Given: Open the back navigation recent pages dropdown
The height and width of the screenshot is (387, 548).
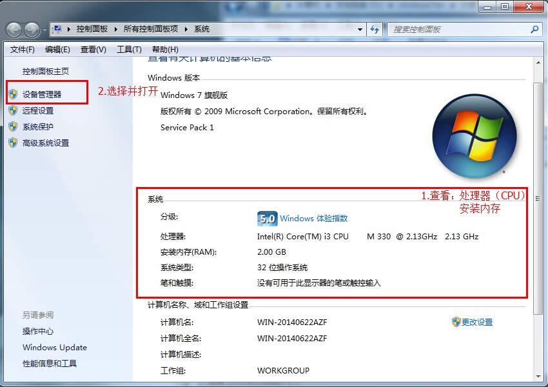Looking at the screenshot, I should tap(43, 29).
